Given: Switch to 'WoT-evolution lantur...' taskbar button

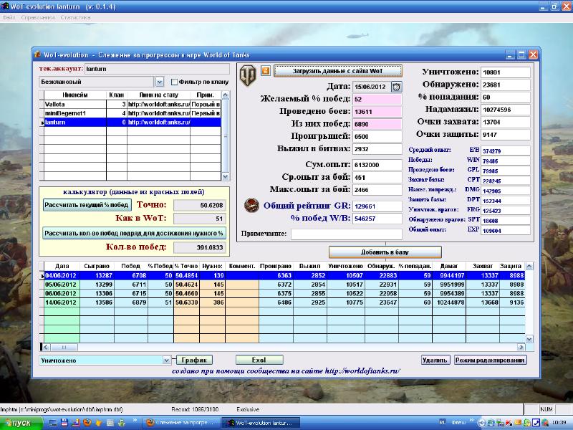Looking at the screenshot, I should [260, 423].
